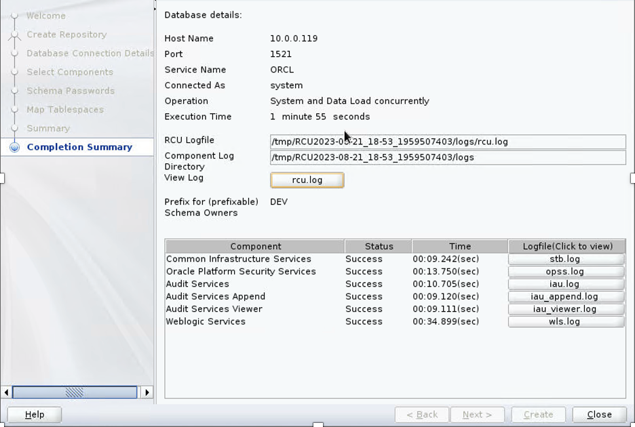
Task: Open the wls.log logfile
Action: pos(566,322)
